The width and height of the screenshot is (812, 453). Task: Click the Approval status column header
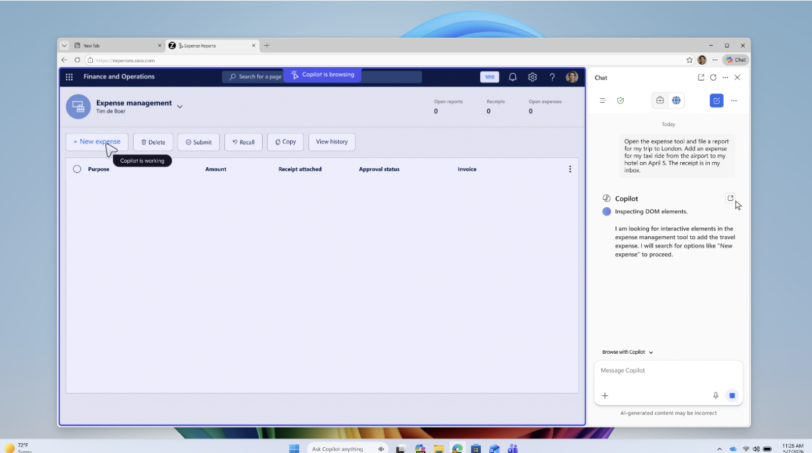tap(379, 170)
